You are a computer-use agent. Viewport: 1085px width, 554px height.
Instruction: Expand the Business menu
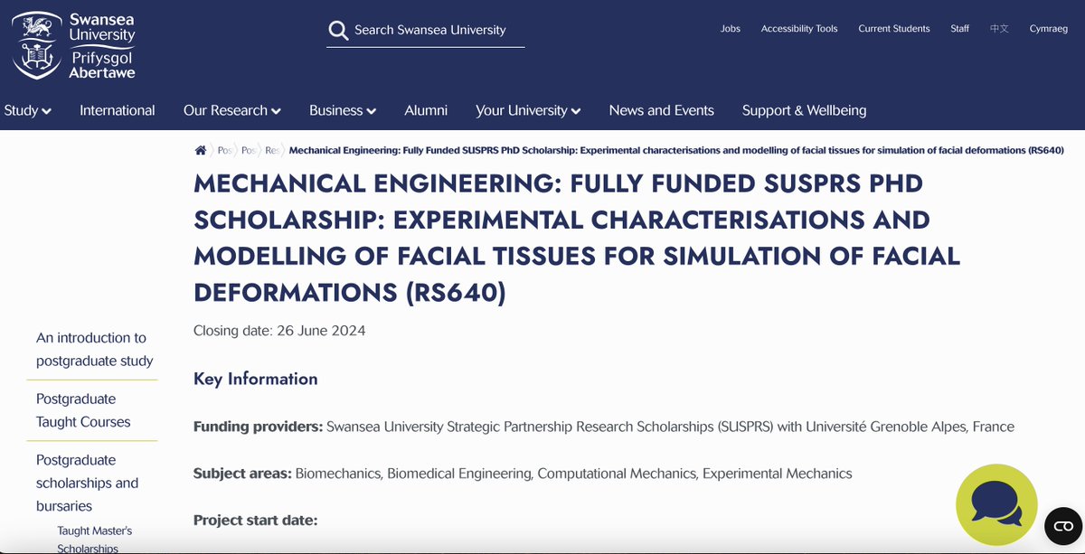(343, 110)
